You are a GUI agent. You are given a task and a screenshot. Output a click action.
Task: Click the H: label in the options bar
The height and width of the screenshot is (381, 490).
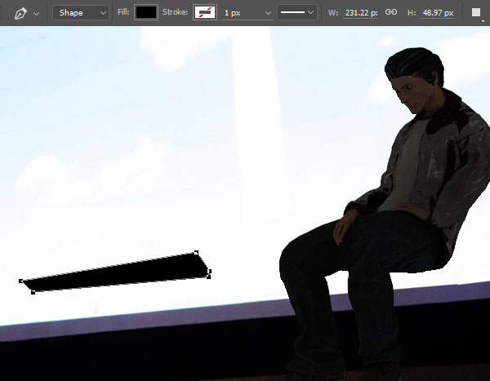(x=412, y=13)
